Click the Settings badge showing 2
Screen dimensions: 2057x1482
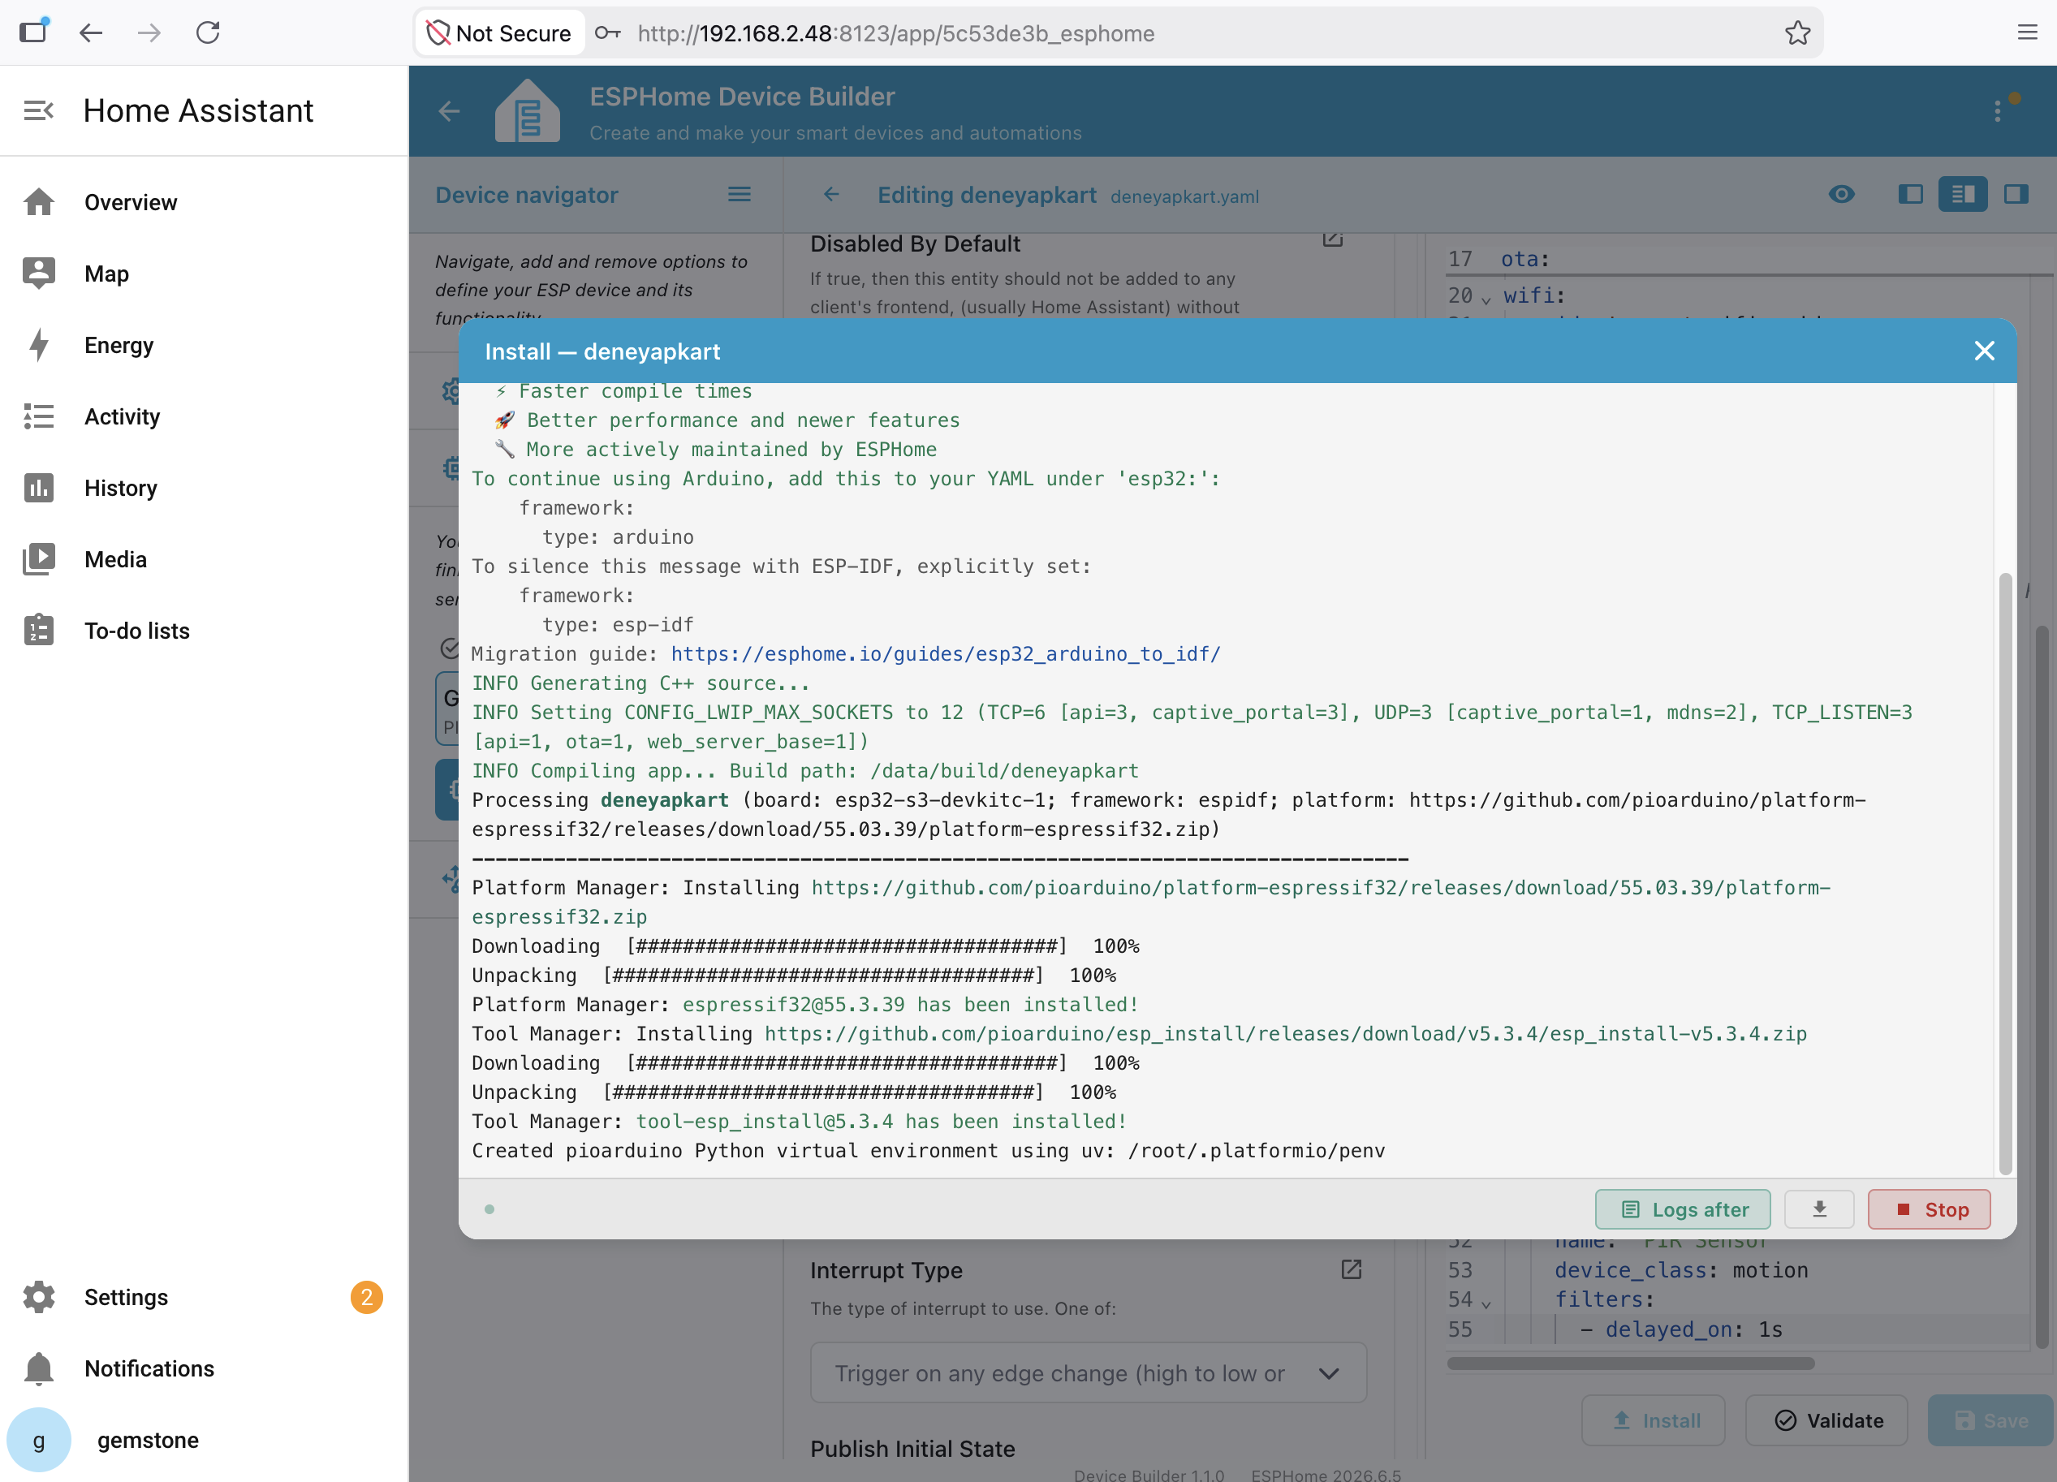click(x=366, y=1297)
